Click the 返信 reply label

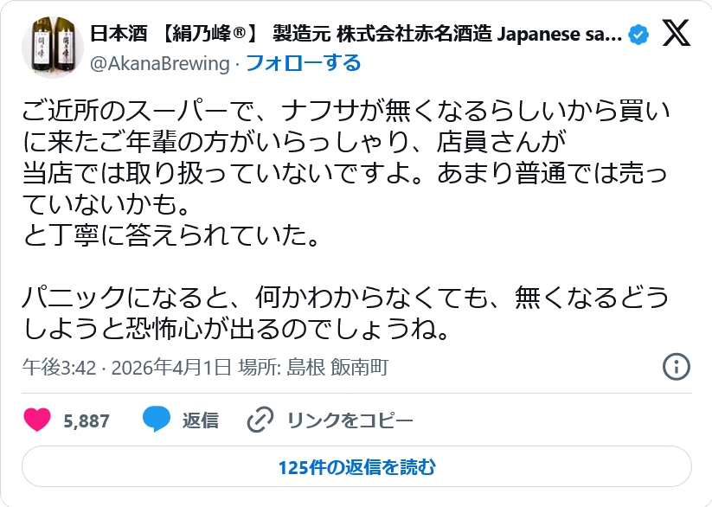pyautogui.click(x=200, y=421)
